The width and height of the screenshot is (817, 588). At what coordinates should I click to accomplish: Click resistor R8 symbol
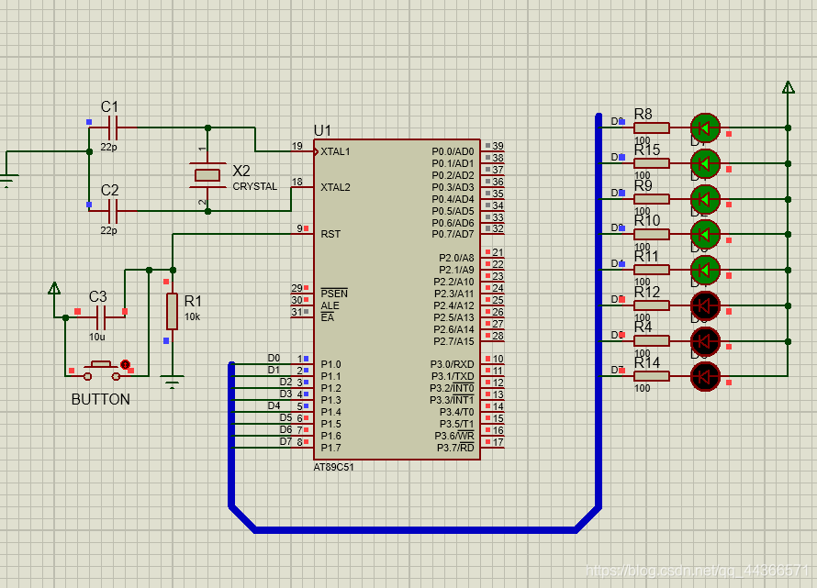pos(652,128)
